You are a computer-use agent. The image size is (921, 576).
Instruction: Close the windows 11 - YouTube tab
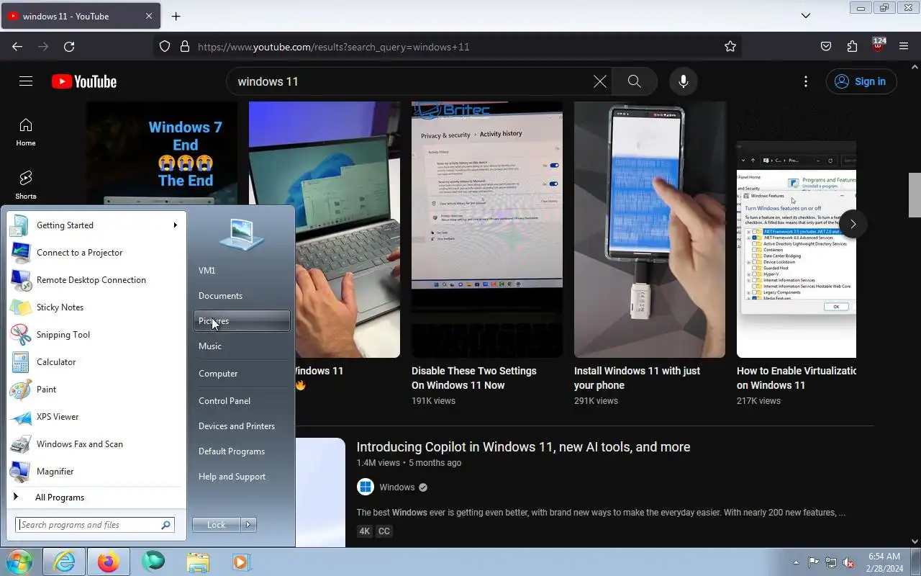[x=149, y=16]
